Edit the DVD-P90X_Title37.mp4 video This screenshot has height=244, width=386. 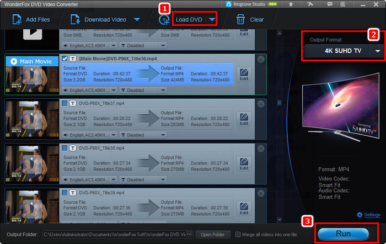point(244,119)
